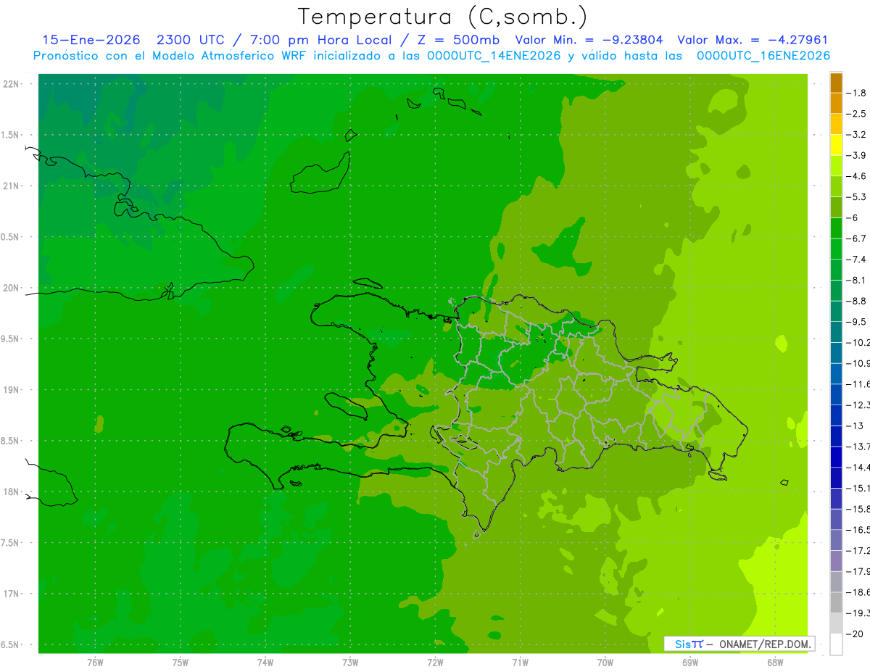Viewport: 870px width, 672px height.
Task: Click the "Valor Min. = -9.23804" value
Action: (589, 40)
